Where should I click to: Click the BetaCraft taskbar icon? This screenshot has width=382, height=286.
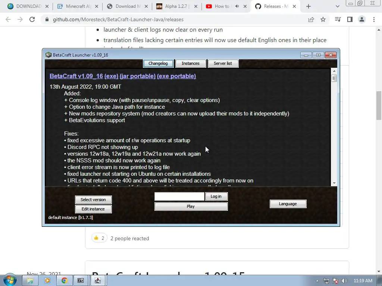(98, 281)
